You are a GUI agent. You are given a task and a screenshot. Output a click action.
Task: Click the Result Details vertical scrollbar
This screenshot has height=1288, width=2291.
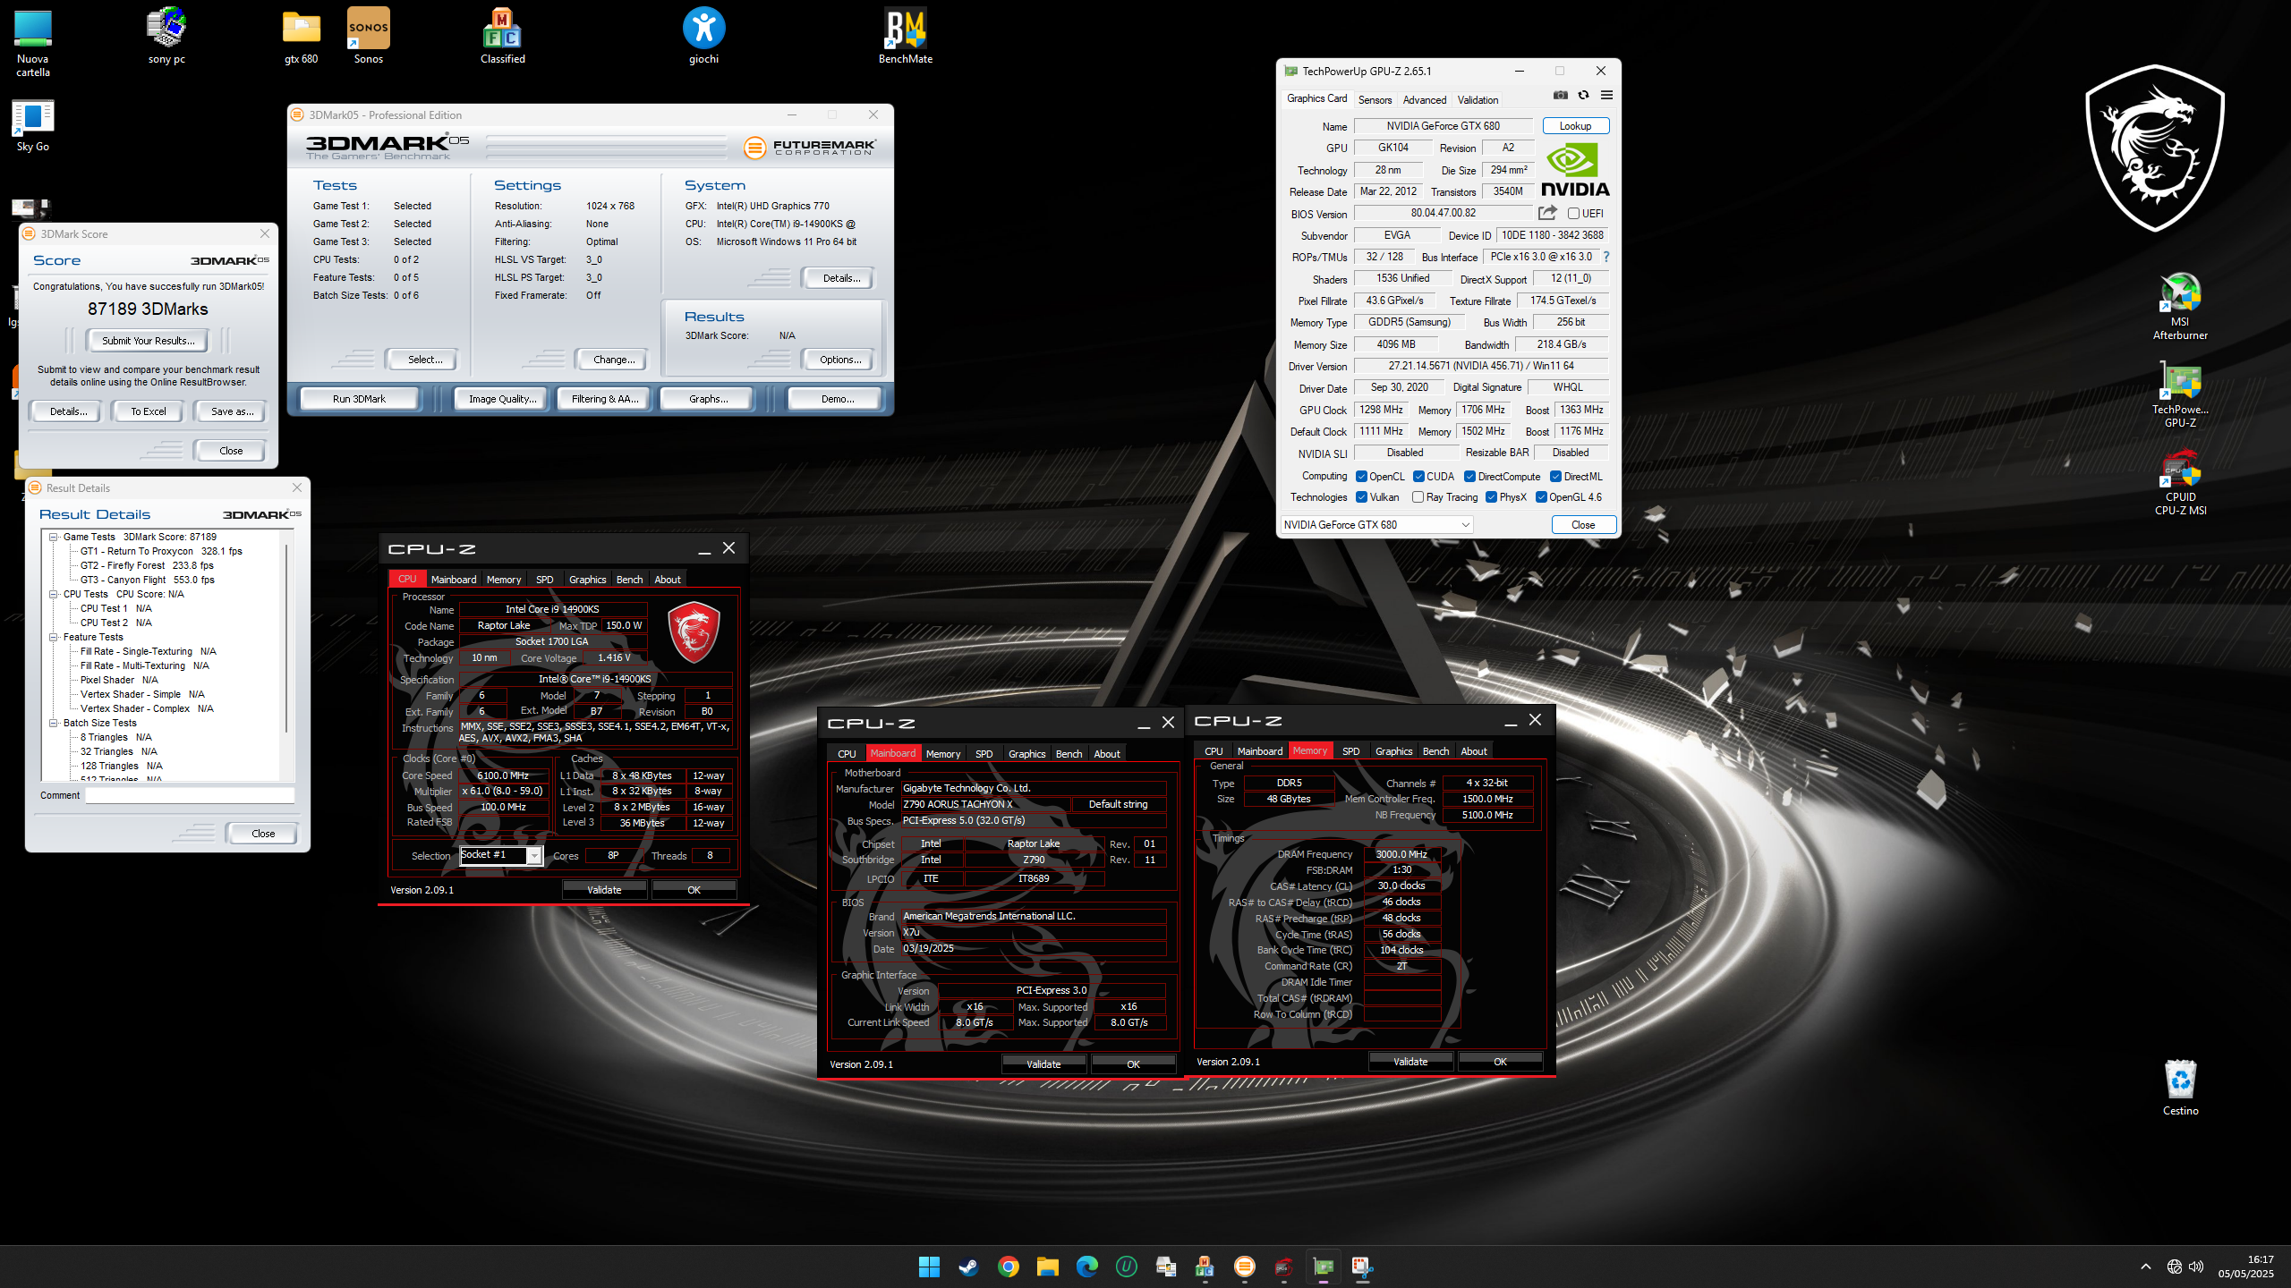tap(286, 640)
